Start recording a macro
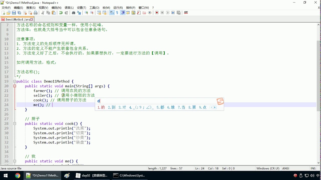Screen dimensions: 321x180 [157, 12]
